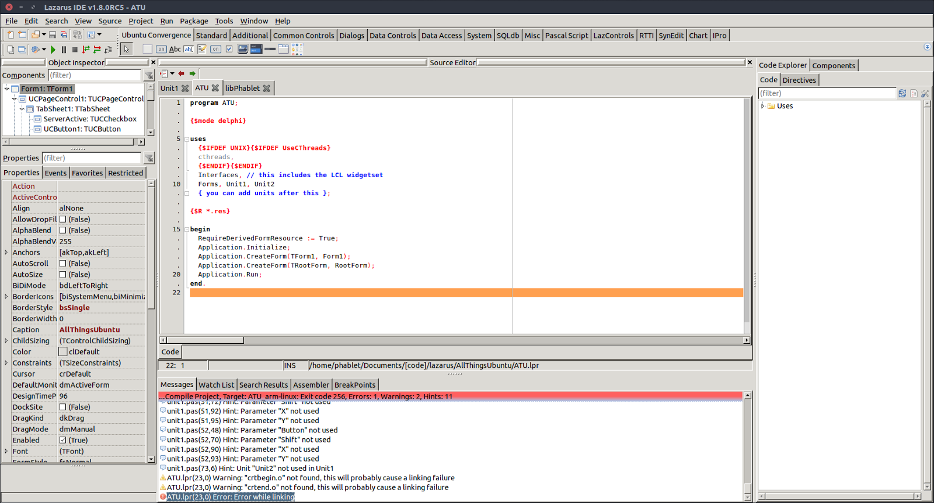Toggle the AlphaBlend property checkbox
Viewport: 934px width, 503px height.
coord(62,231)
